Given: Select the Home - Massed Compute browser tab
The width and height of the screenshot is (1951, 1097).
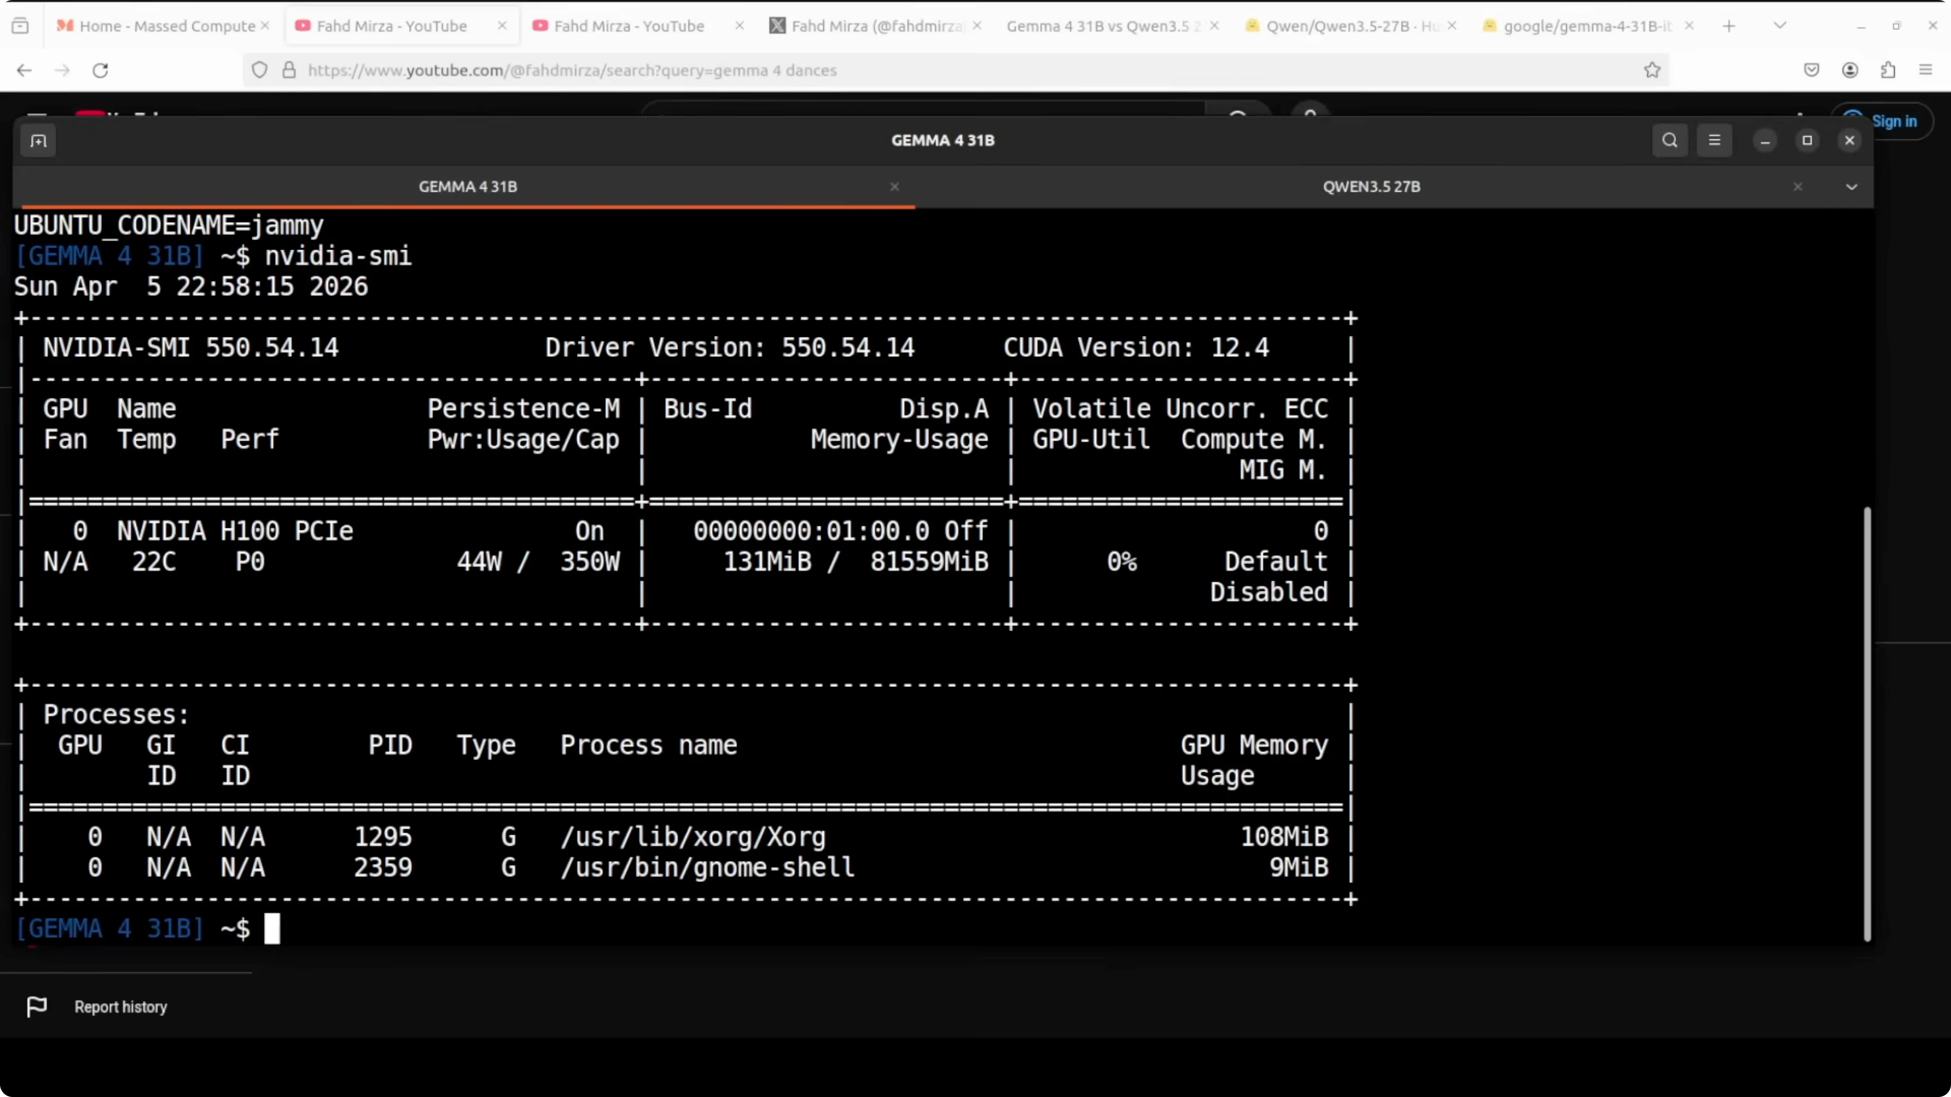Looking at the screenshot, I should point(166,26).
